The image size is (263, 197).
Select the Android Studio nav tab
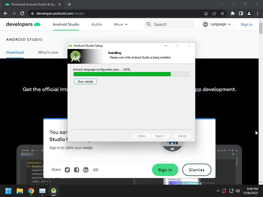click(x=66, y=24)
